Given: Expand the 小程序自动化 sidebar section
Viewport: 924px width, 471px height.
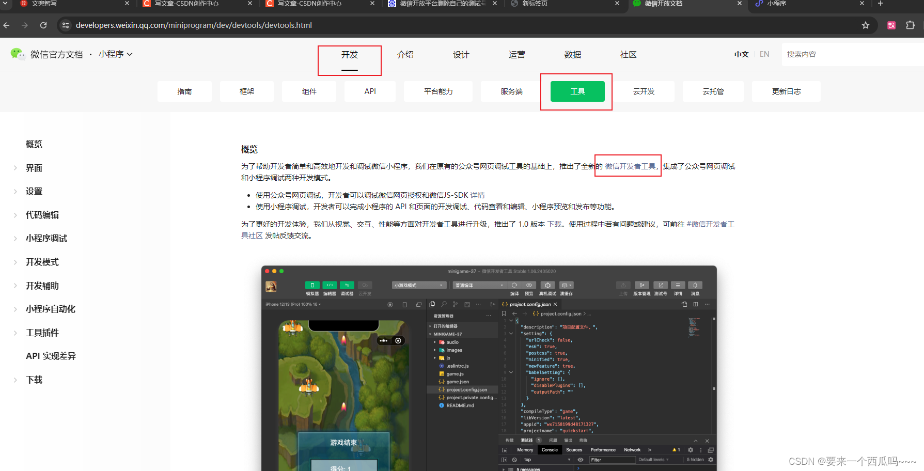Looking at the screenshot, I should click(51, 309).
